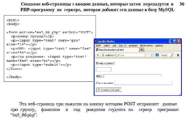Click the Firefox home icon
The image size is (186, 139).
[x=178, y=55]
